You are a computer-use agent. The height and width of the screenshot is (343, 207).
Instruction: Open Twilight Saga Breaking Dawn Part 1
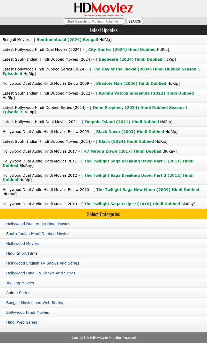[98, 163]
